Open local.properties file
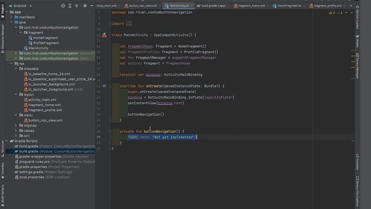Screen dimensions: 371x209 click(x=42, y=177)
